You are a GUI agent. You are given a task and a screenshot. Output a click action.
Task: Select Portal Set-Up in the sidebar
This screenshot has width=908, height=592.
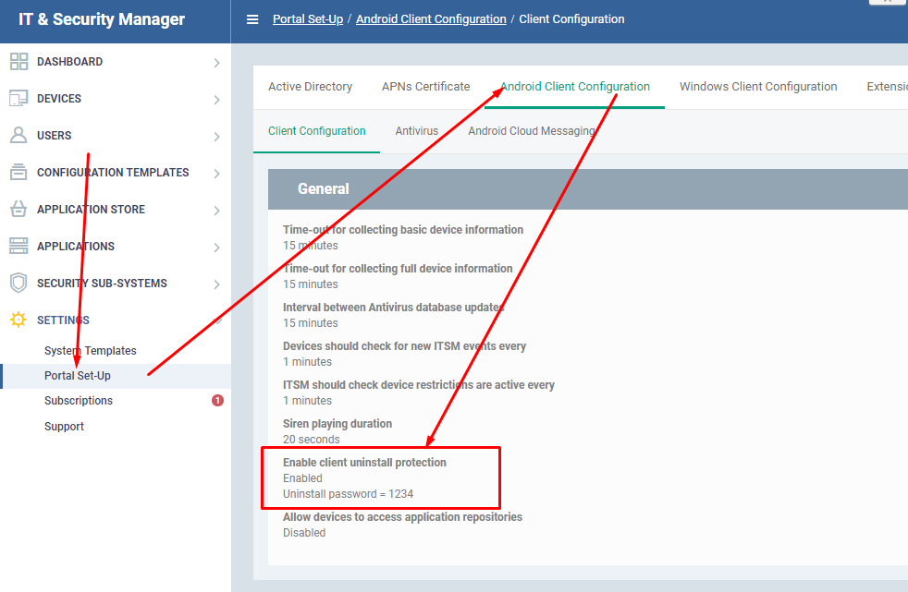[x=78, y=376]
